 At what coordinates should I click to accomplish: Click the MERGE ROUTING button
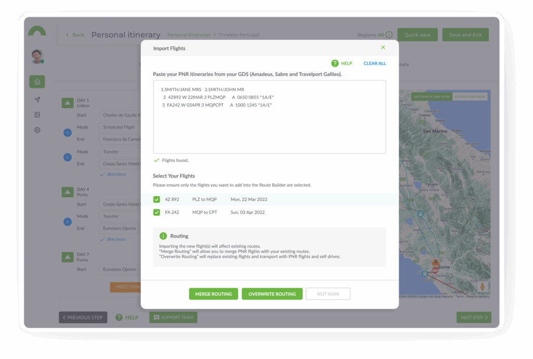pos(213,294)
